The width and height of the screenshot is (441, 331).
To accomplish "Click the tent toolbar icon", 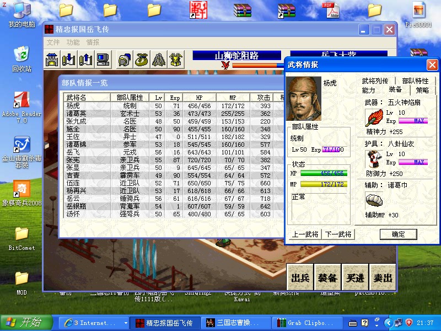I will pos(159,59).
